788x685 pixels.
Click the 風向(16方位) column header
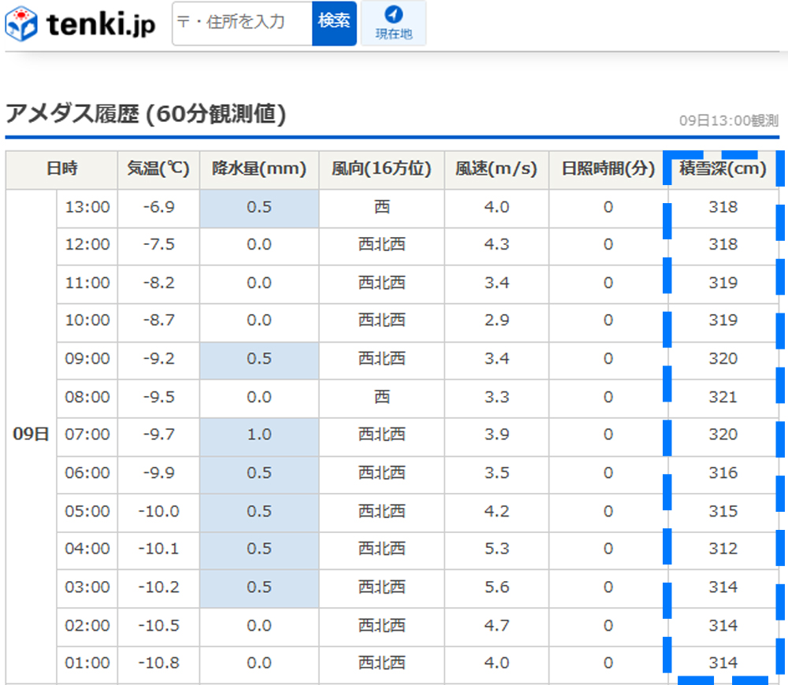click(381, 169)
